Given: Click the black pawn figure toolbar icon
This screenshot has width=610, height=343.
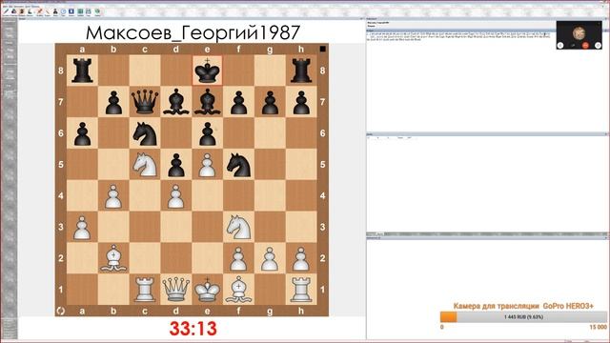Looking at the screenshot, I should [55, 11].
